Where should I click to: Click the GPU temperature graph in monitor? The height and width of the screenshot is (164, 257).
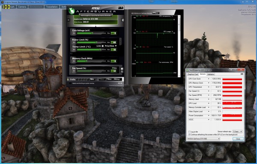pyautogui.click(x=155, y=24)
